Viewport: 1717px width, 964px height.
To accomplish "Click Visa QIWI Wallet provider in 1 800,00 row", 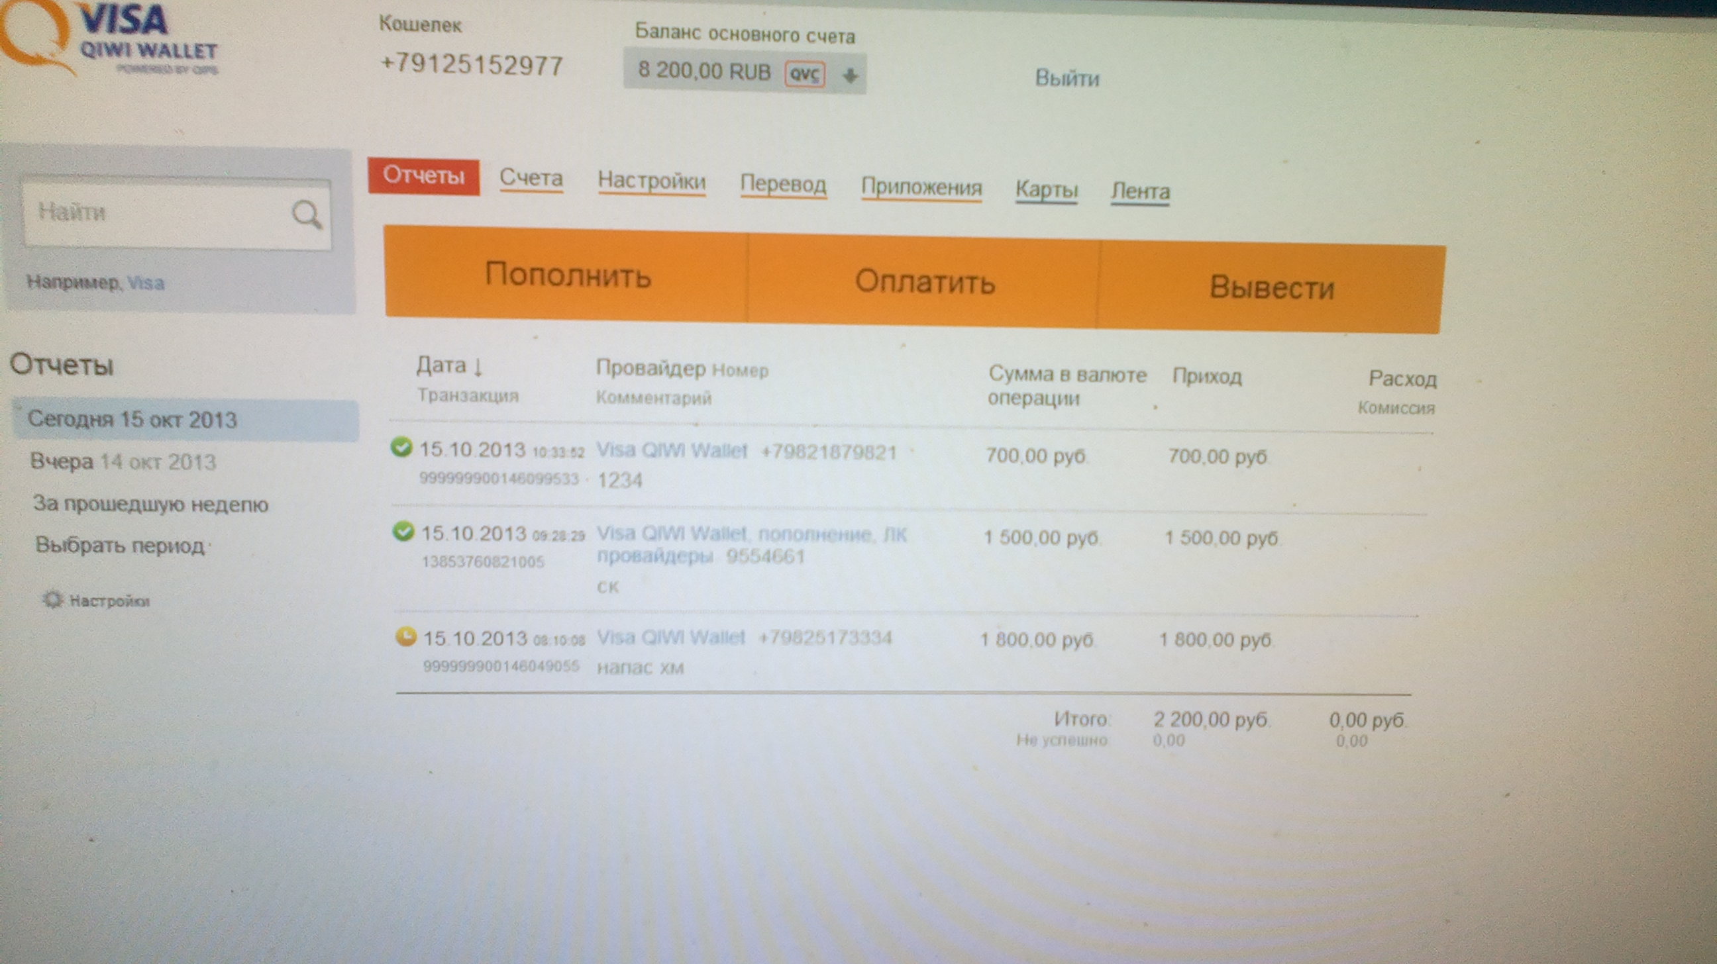I will 670,638.
